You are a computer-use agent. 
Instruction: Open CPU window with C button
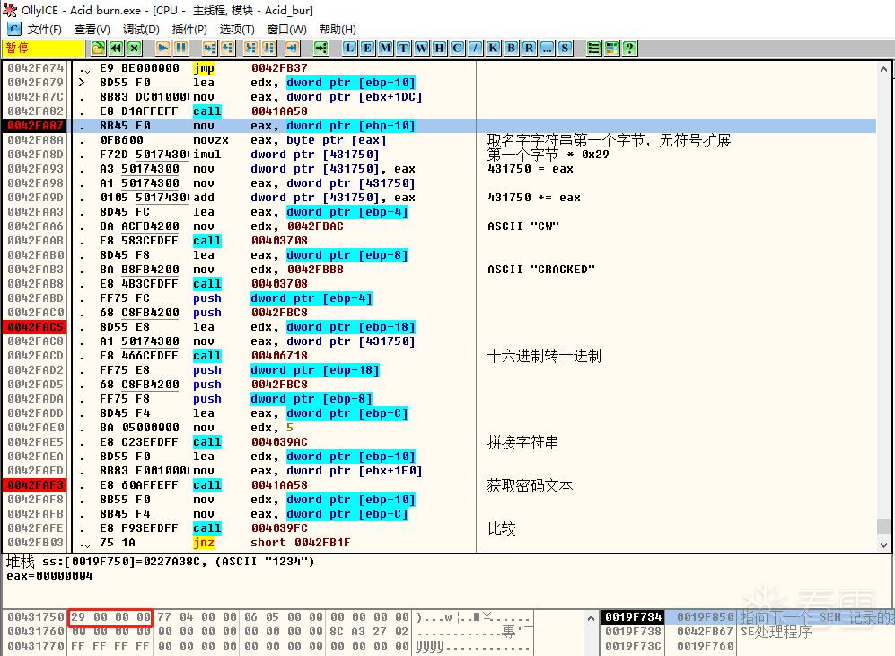pyautogui.click(x=457, y=48)
